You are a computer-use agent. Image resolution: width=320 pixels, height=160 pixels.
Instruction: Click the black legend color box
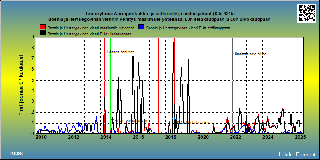42,33
